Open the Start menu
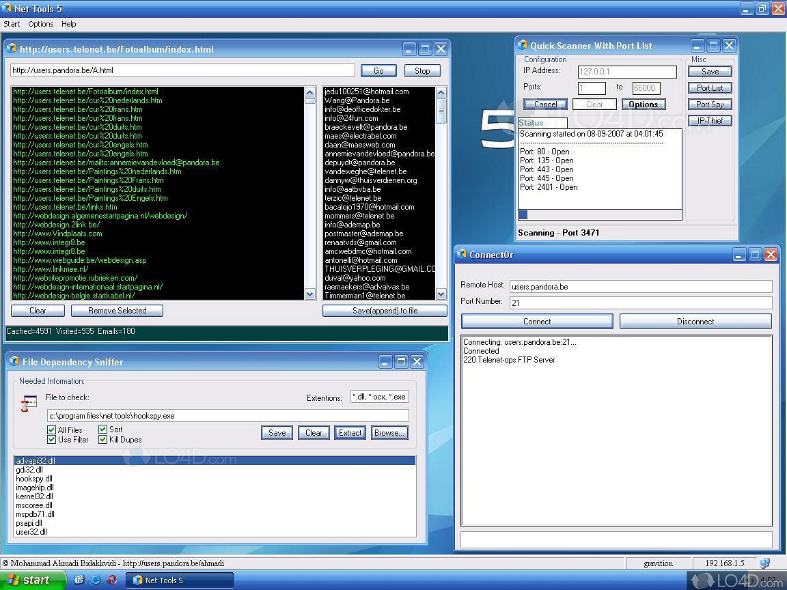Viewport: 787px width, 590px height. point(27,580)
